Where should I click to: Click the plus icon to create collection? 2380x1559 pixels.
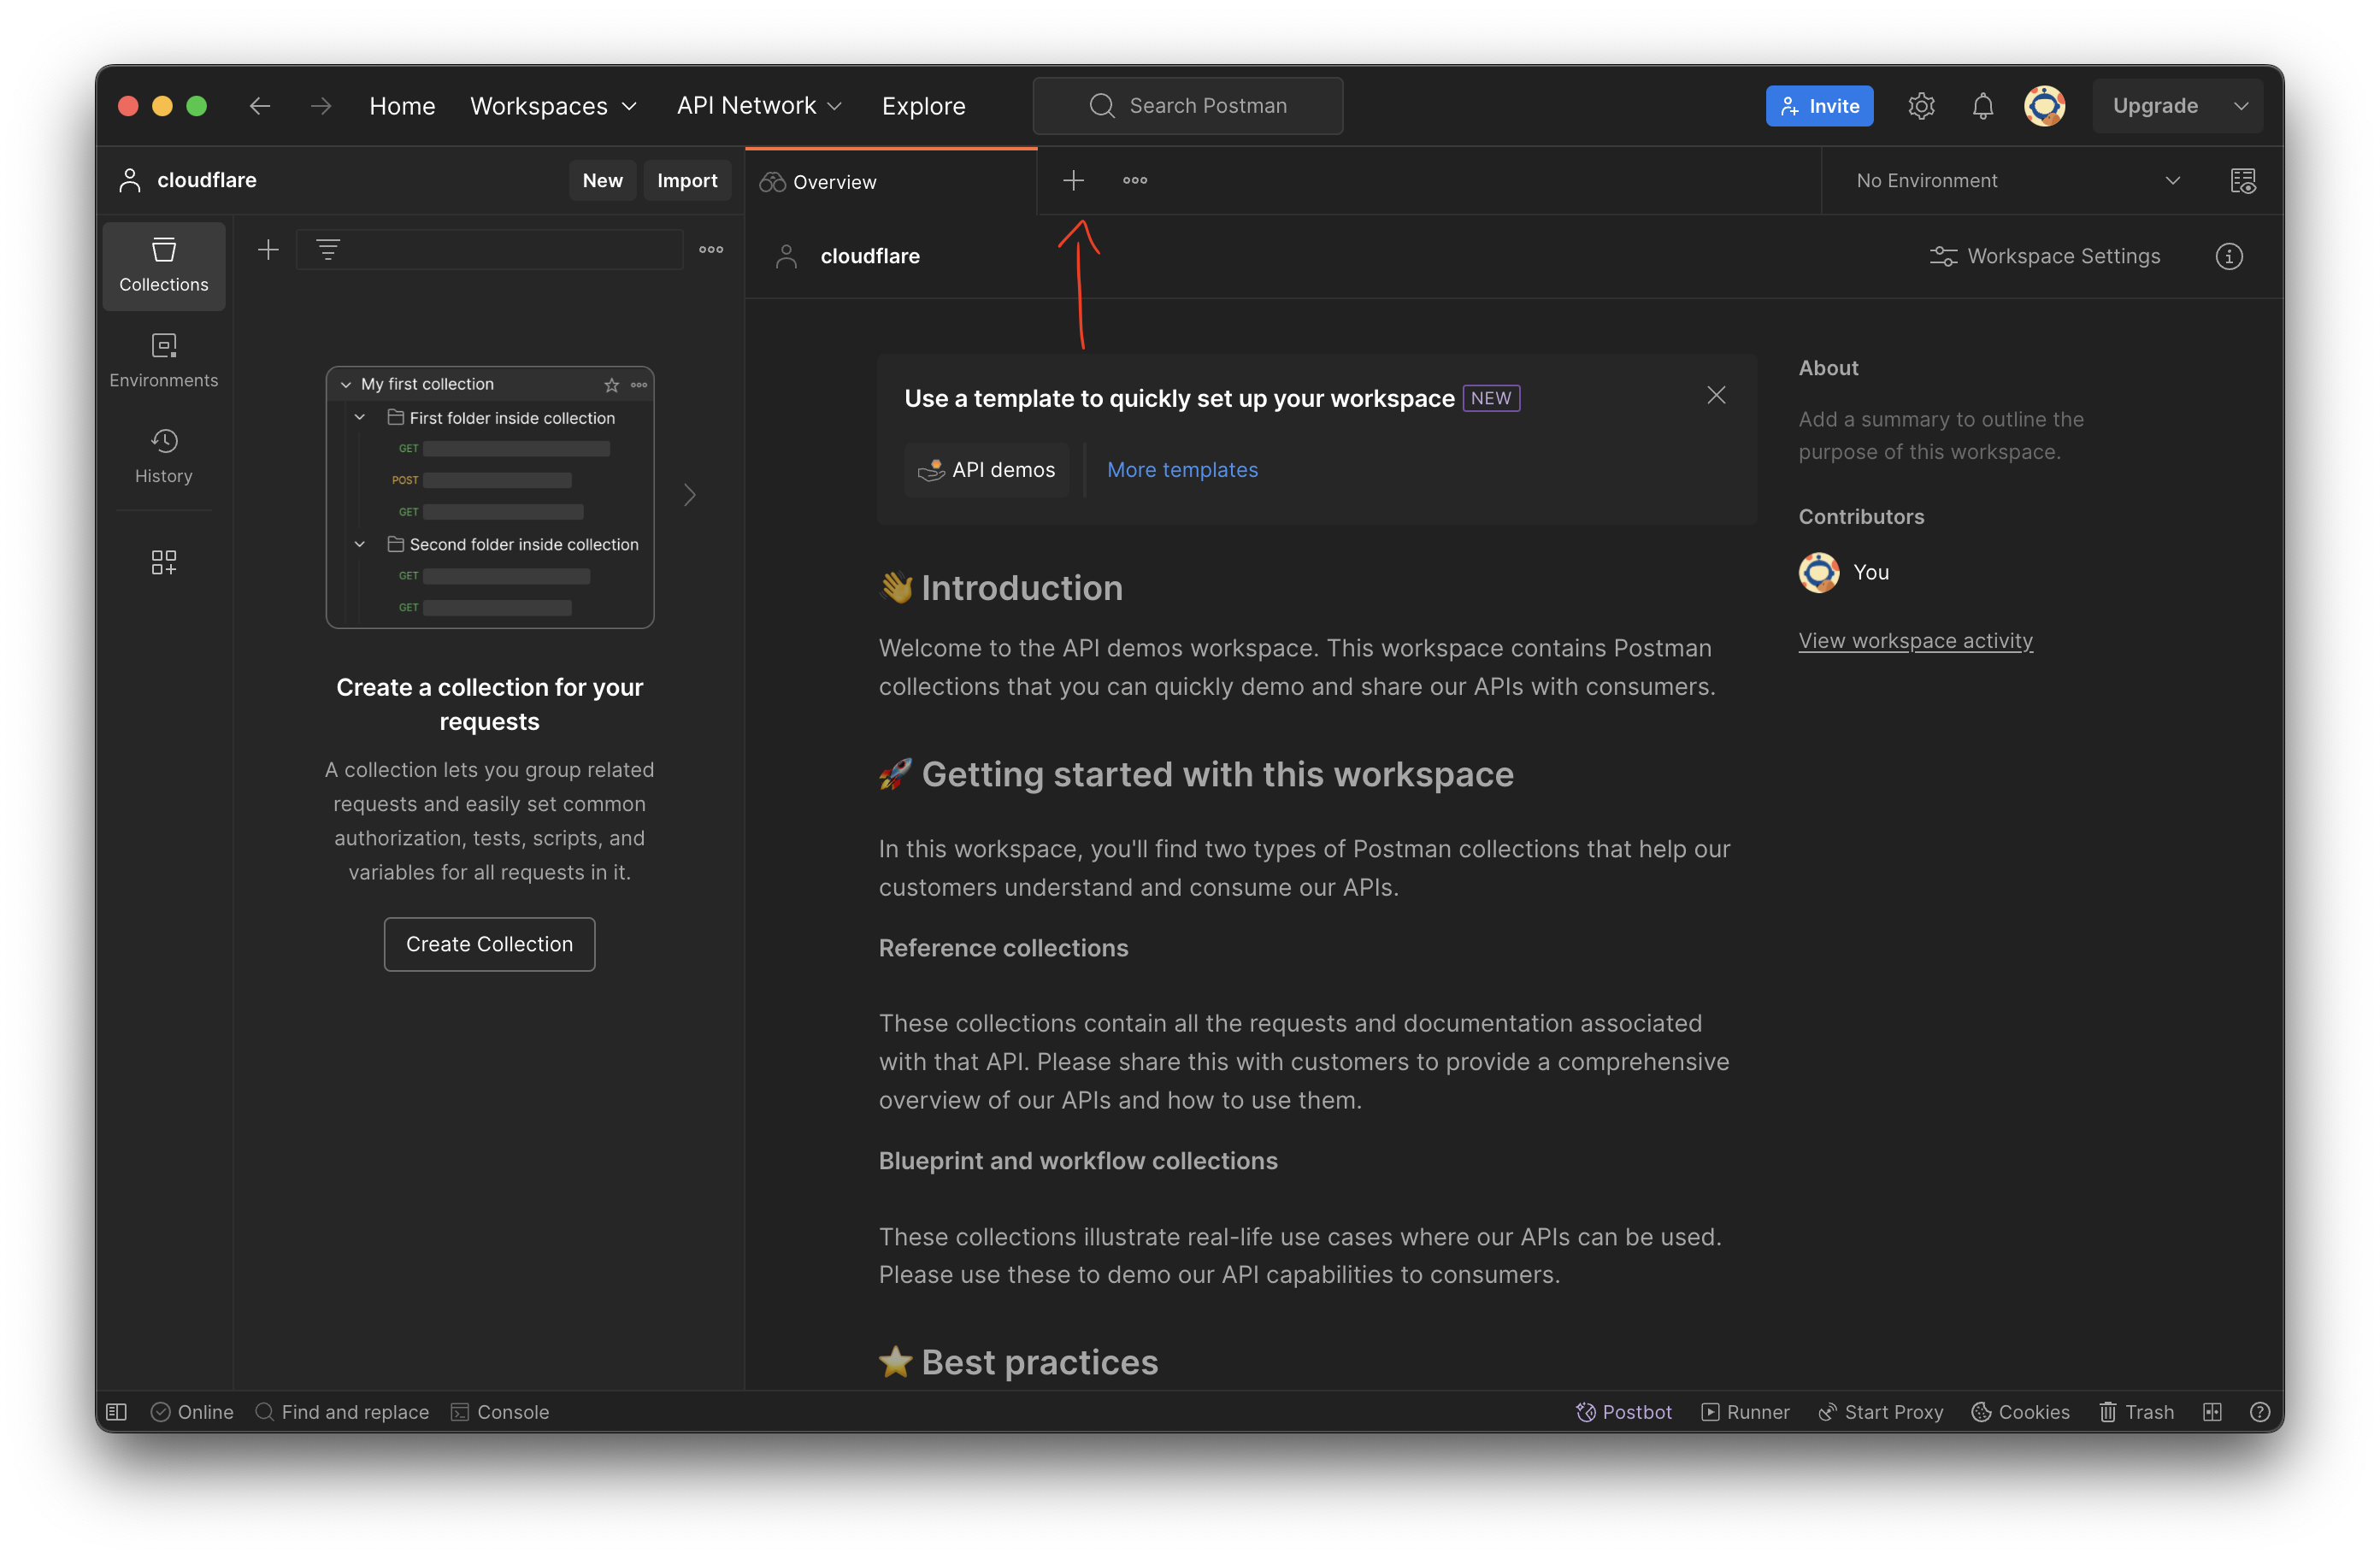268,250
